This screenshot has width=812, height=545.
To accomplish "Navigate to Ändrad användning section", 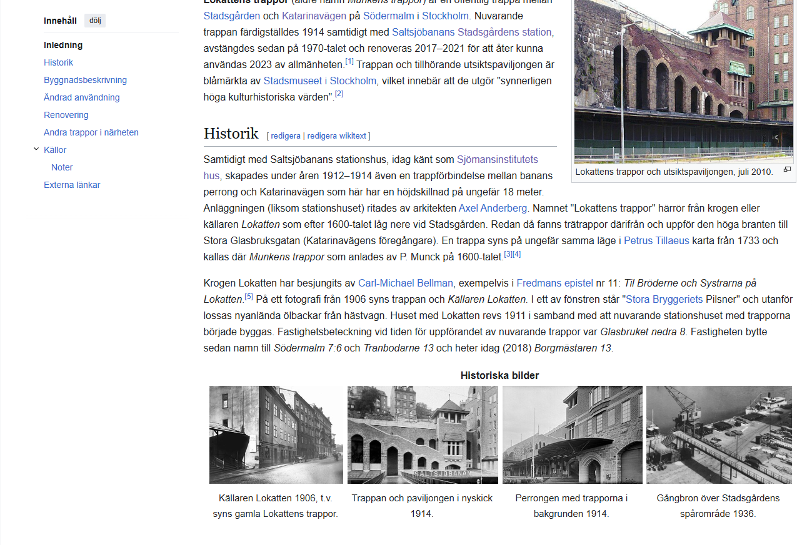I will [81, 97].
